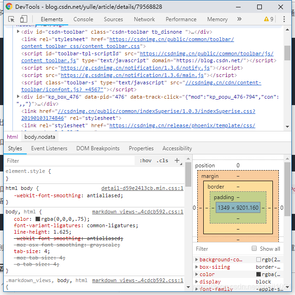Open the Properties sub-tab
295x295 pixels.
tap(141, 148)
